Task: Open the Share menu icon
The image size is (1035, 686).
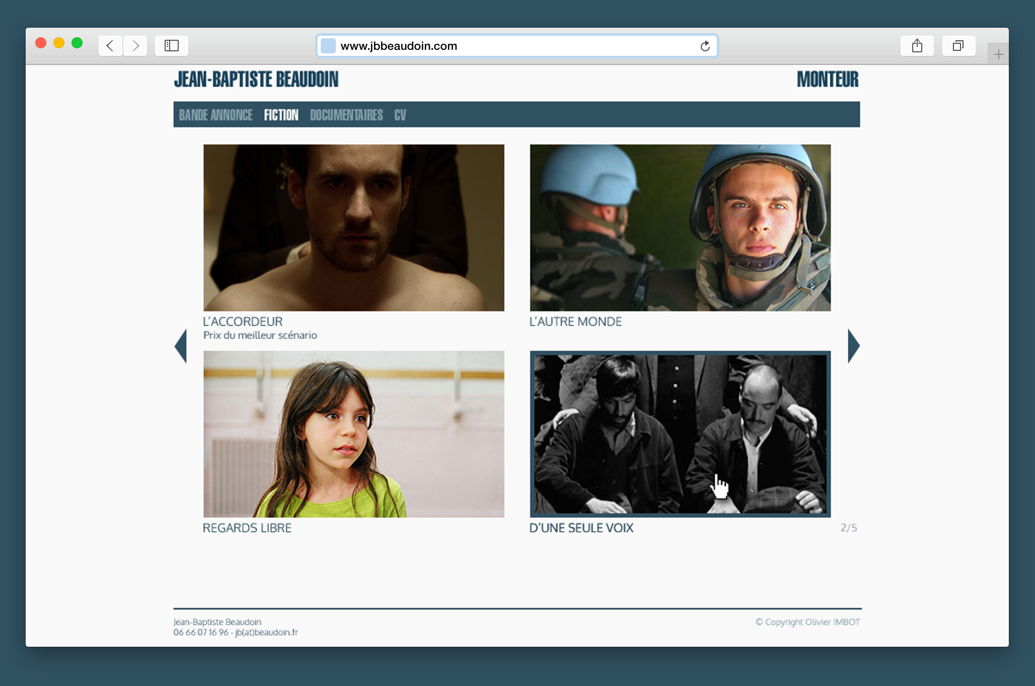Action: tap(917, 46)
